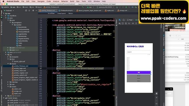Click the zoom in plus icon in preview

(x=157, y=97)
